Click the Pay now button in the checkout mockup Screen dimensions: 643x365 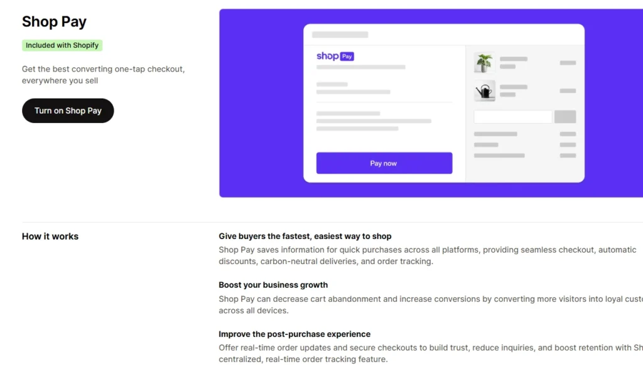tap(383, 162)
